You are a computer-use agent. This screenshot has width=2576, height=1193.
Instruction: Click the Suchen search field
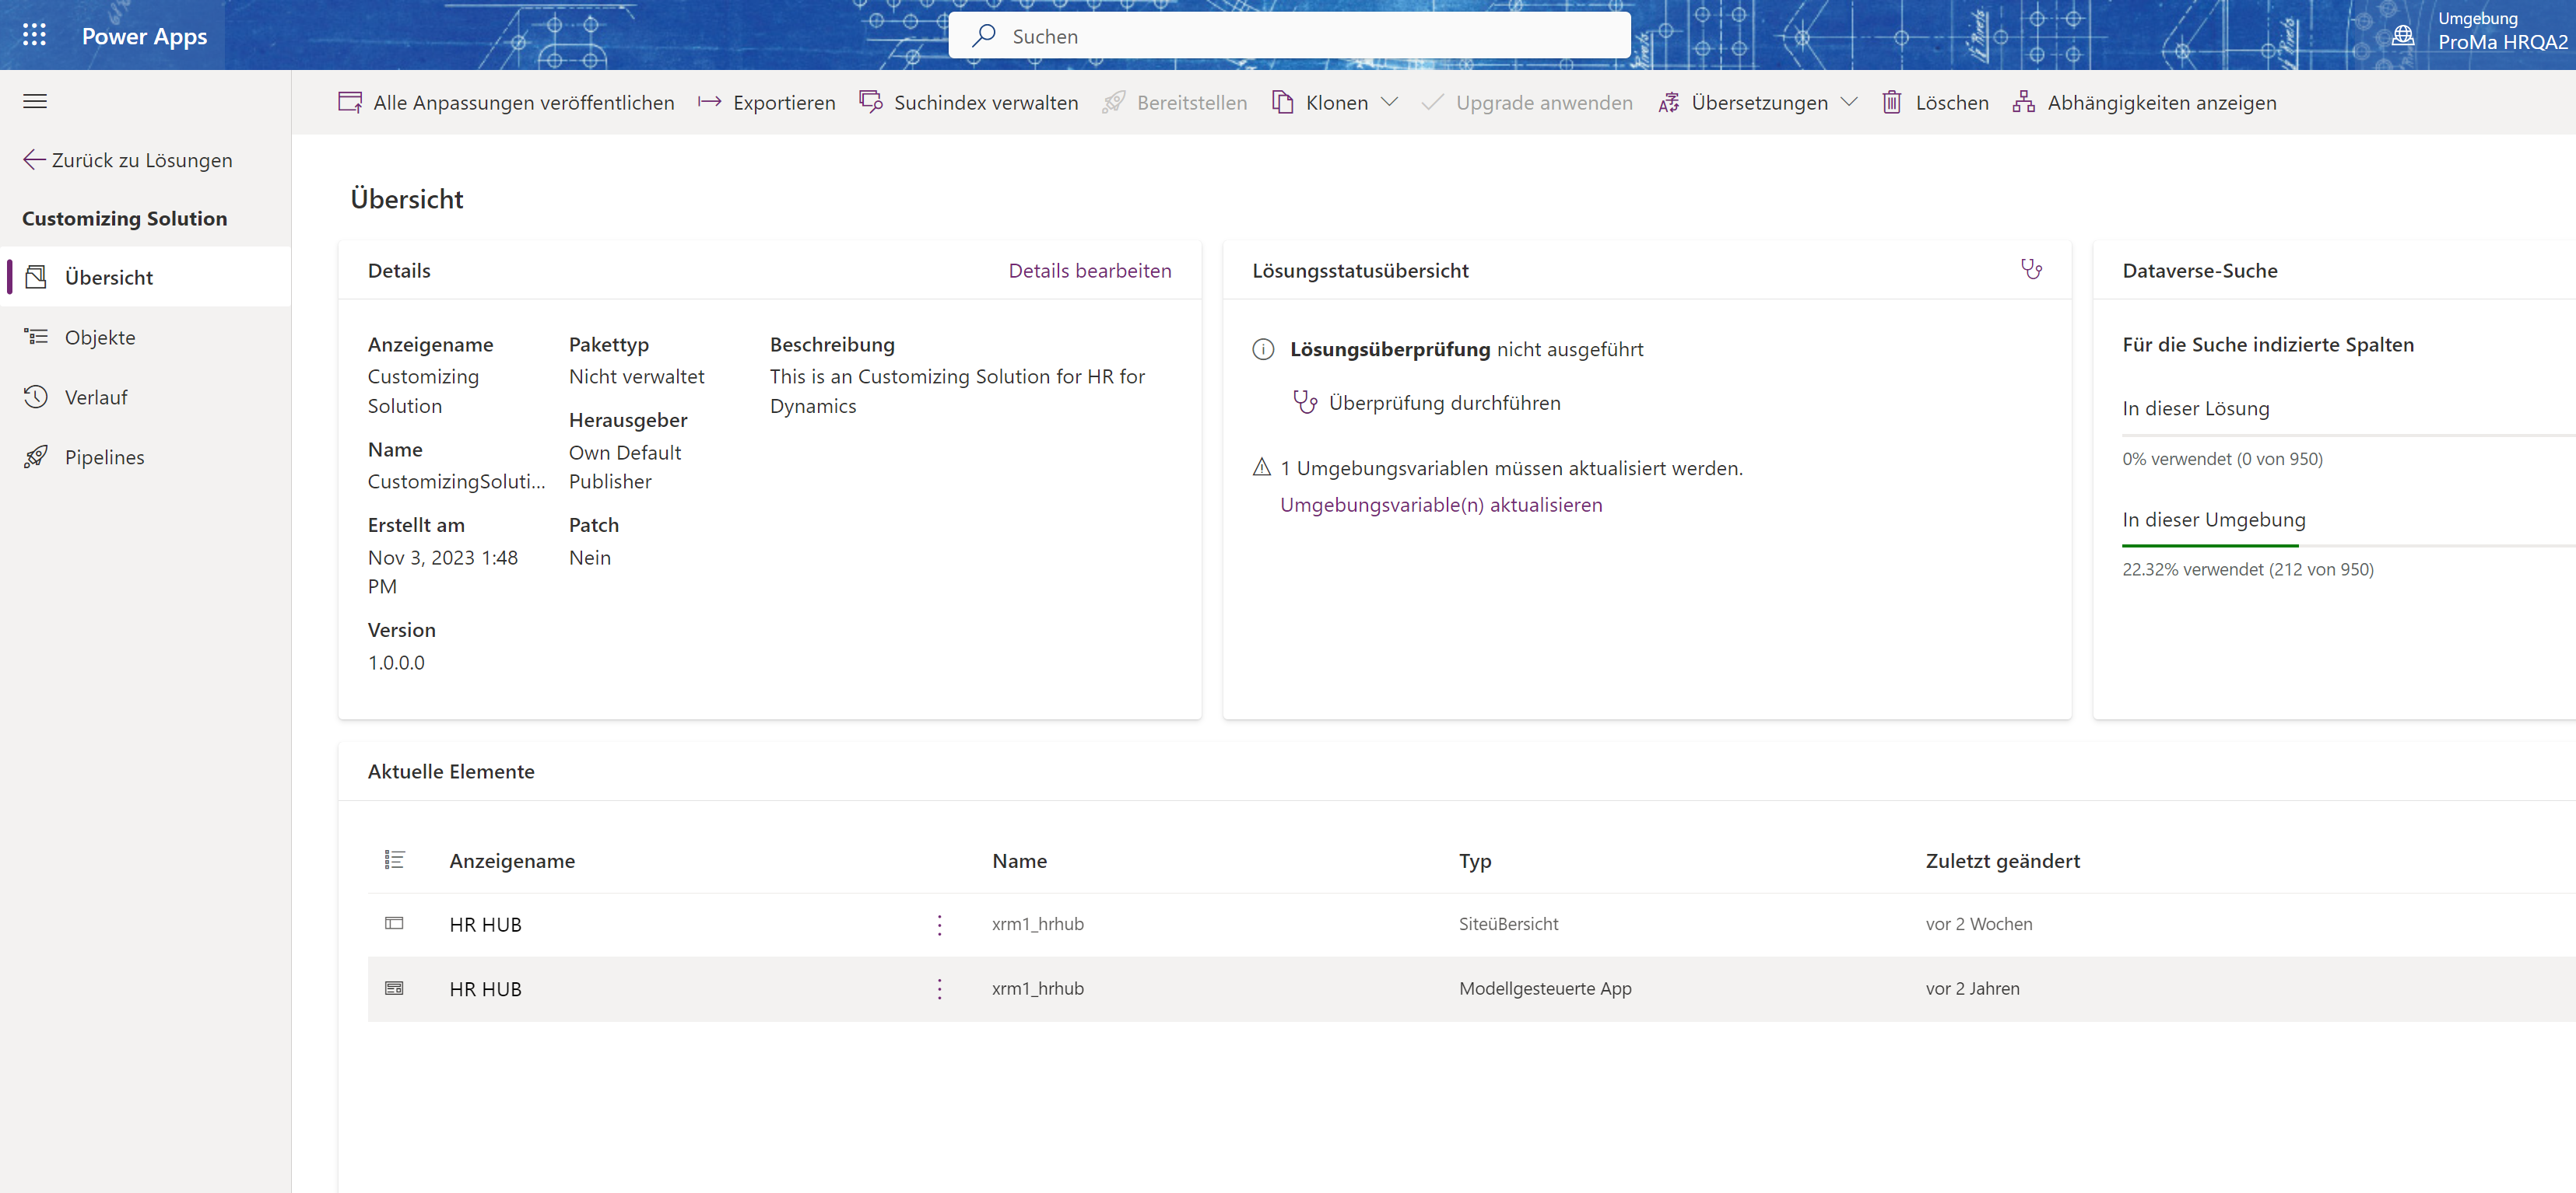(x=1288, y=36)
